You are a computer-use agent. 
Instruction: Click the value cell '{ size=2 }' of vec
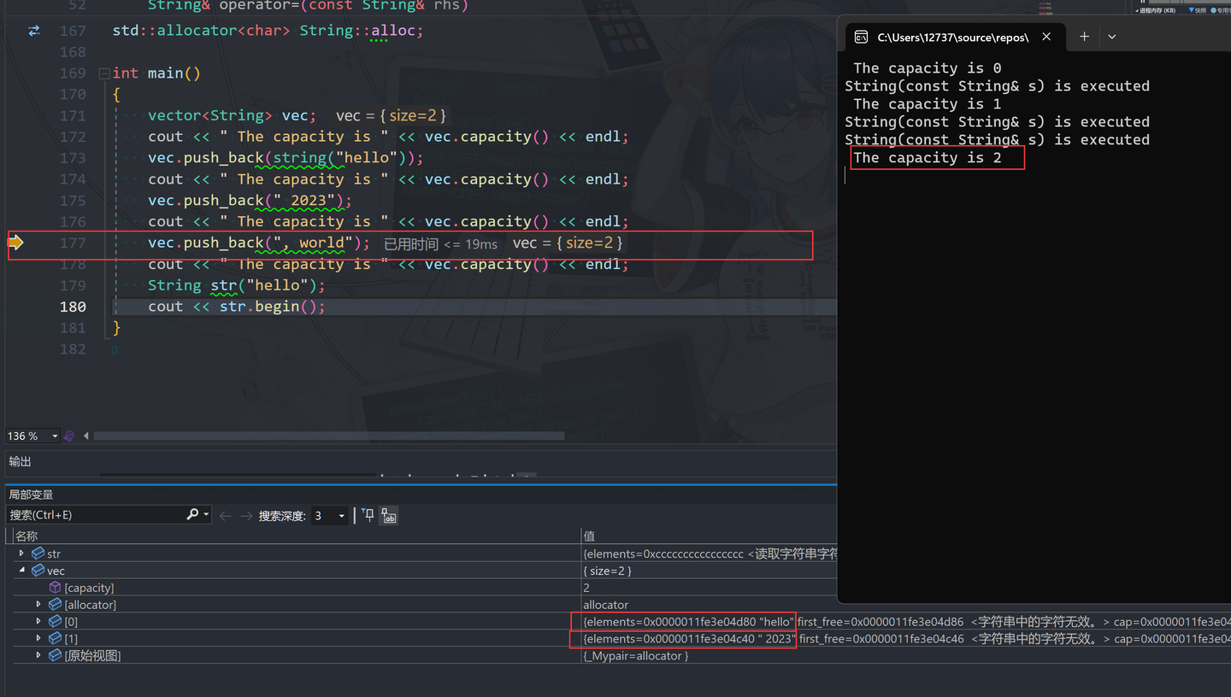point(607,571)
